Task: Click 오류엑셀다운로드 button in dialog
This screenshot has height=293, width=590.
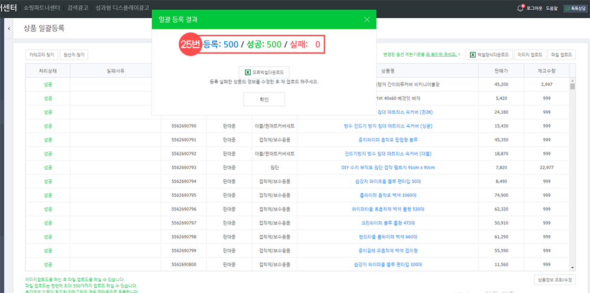Action: 264,72
